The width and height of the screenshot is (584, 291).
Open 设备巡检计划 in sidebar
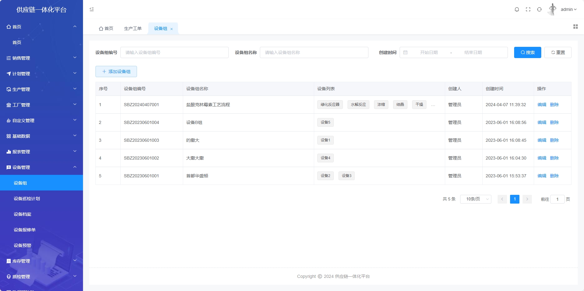pyautogui.click(x=41, y=199)
